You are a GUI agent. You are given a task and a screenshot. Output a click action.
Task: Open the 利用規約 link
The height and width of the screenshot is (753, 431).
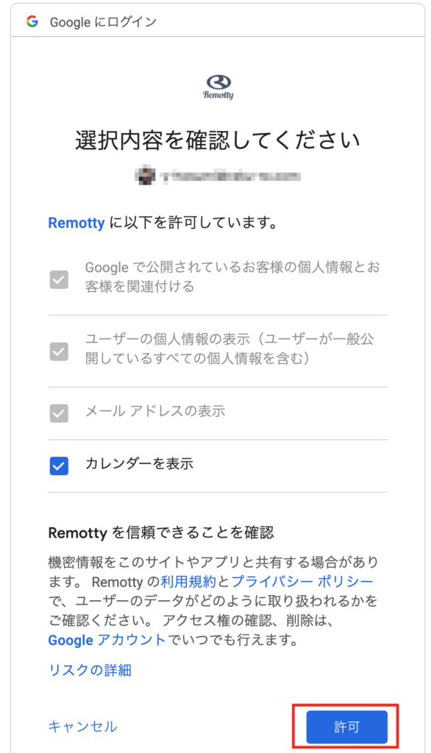point(188,582)
